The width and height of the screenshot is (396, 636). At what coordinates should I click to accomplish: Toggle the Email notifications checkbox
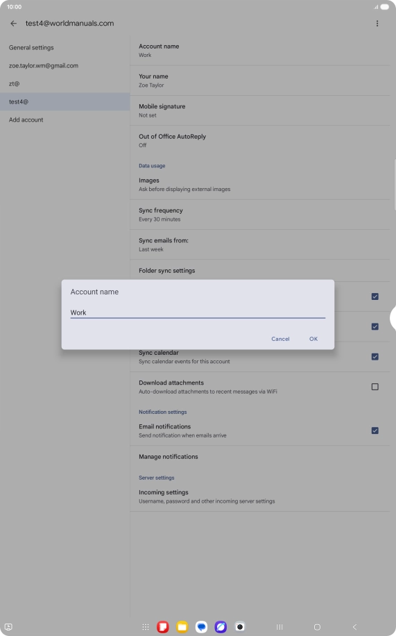coord(375,430)
